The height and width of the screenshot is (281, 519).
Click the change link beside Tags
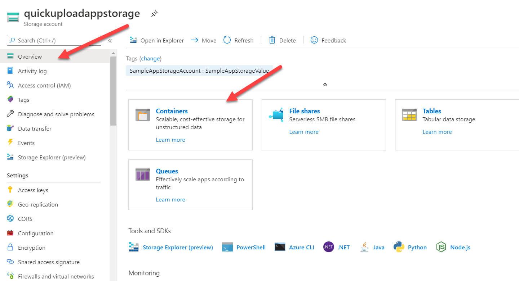click(x=150, y=58)
